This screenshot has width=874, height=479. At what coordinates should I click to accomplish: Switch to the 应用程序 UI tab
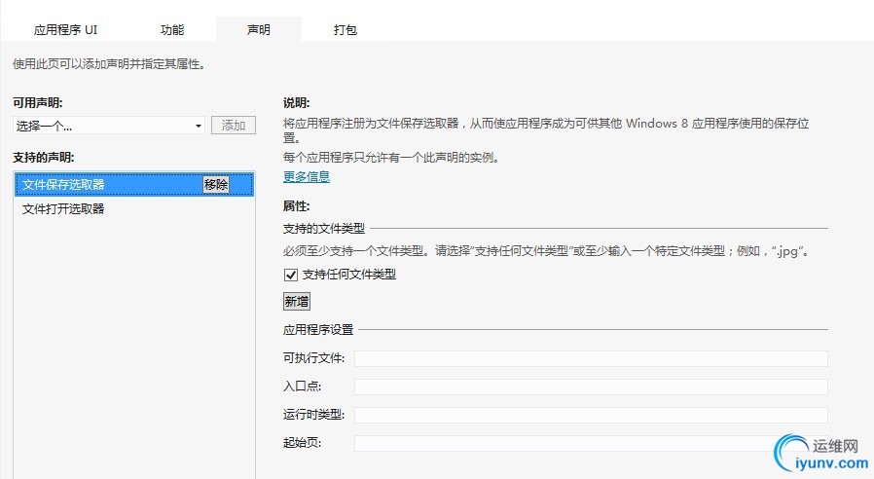(65, 29)
